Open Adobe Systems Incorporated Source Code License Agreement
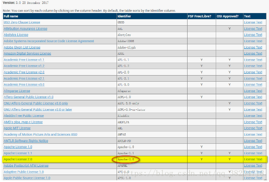The image size is (269, 182). click(49, 41)
